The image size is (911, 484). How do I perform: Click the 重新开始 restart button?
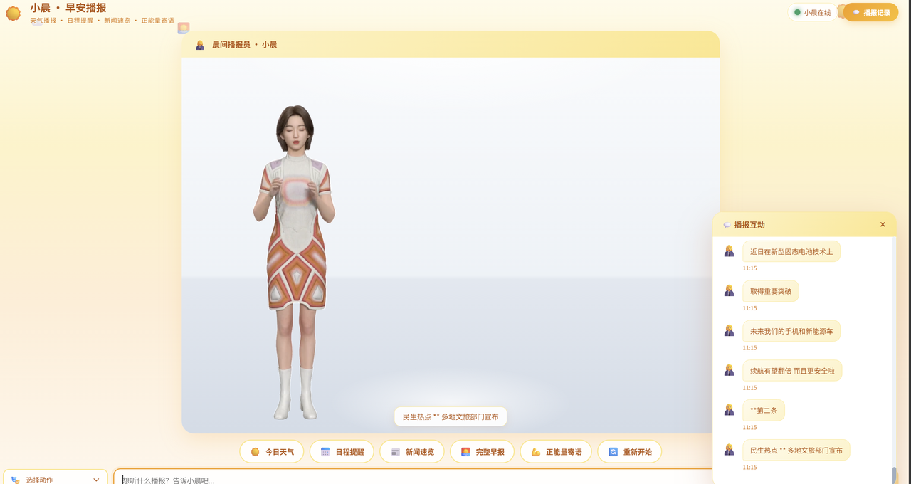(629, 452)
